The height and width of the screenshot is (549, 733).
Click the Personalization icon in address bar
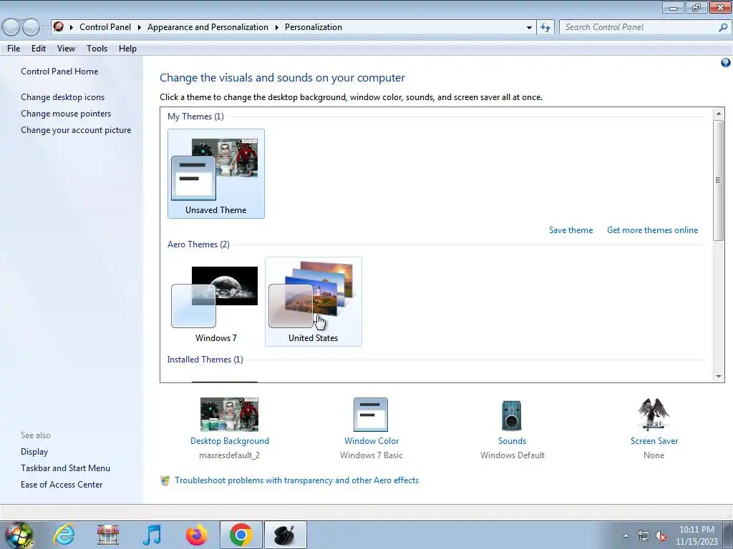click(59, 26)
